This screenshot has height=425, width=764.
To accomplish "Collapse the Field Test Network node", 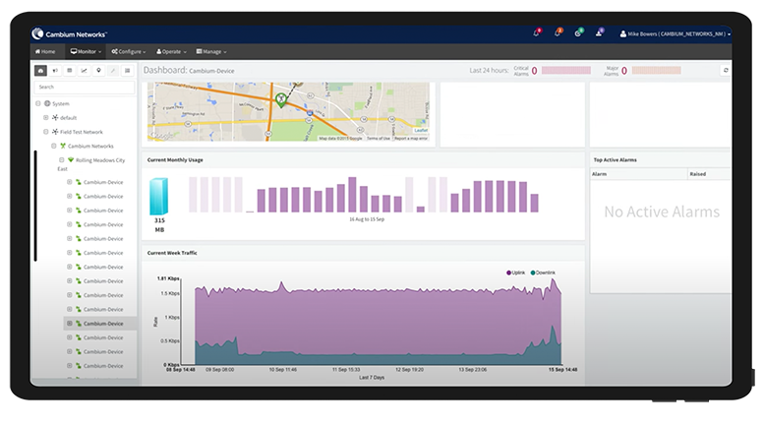I will (x=46, y=132).
